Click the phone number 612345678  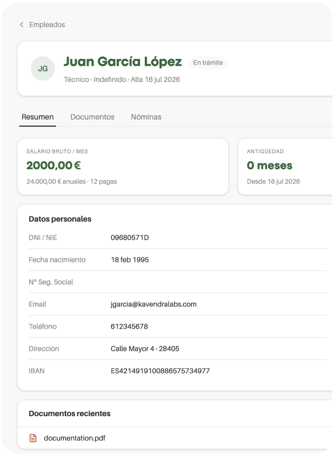[129, 326]
